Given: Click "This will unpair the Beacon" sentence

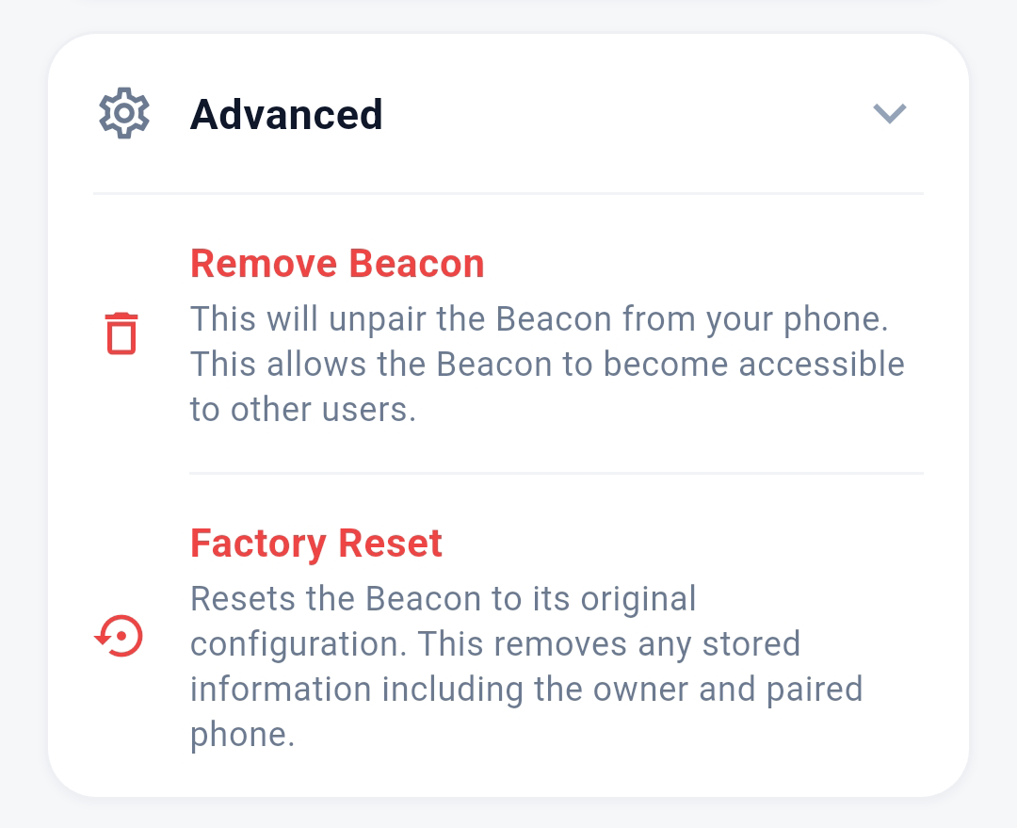Looking at the screenshot, I should (540, 319).
